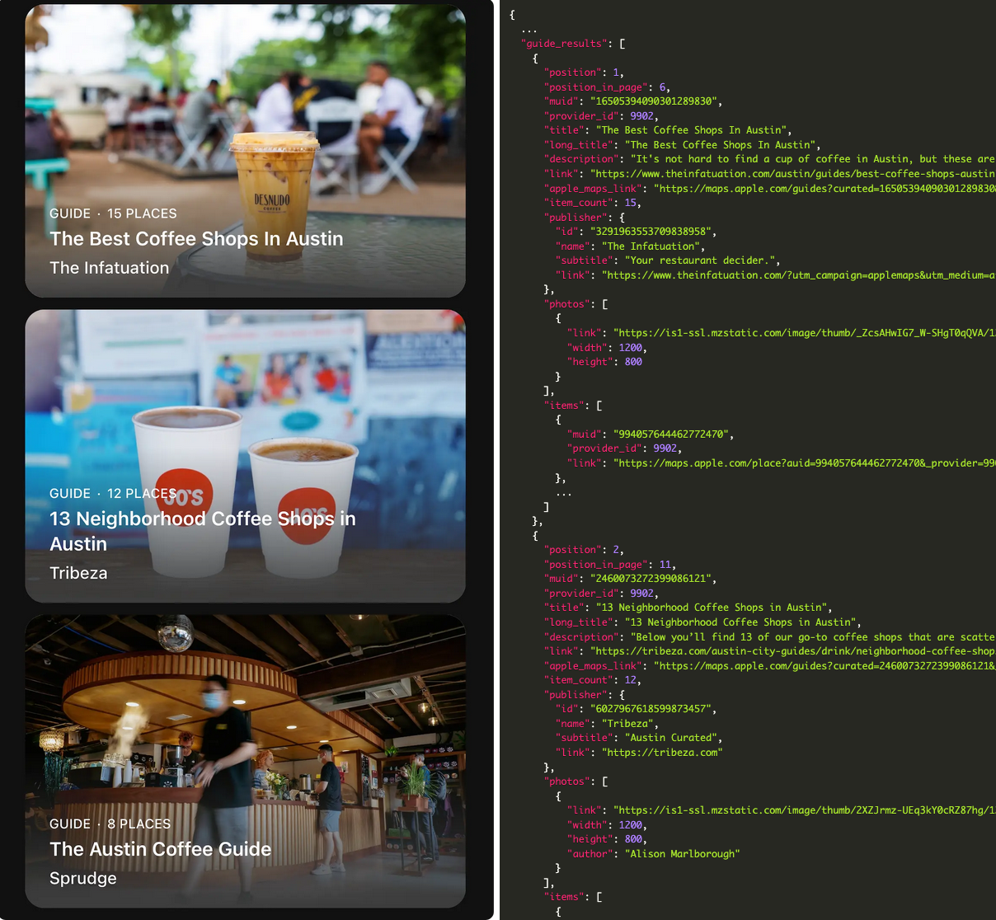Click the "item_count": 12 line
The height and width of the screenshot is (920, 996).
pos(593,680)
